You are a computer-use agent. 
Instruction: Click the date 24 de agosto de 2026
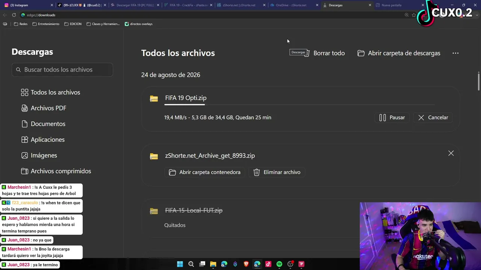coord(171,75)
